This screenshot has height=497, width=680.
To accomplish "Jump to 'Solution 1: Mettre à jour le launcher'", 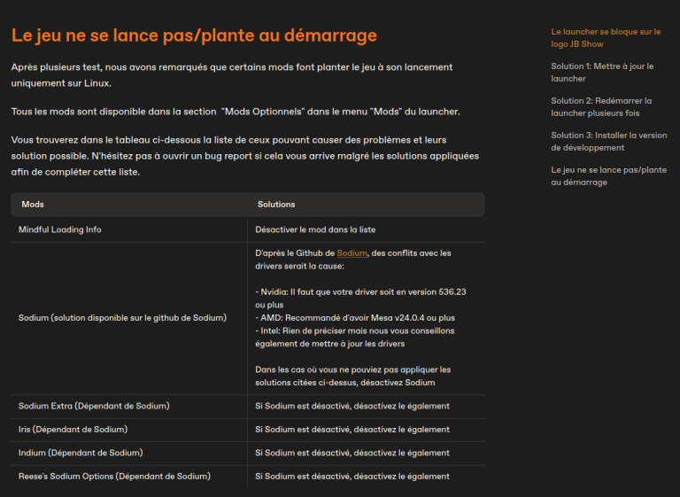I will (x=602, y=73).
